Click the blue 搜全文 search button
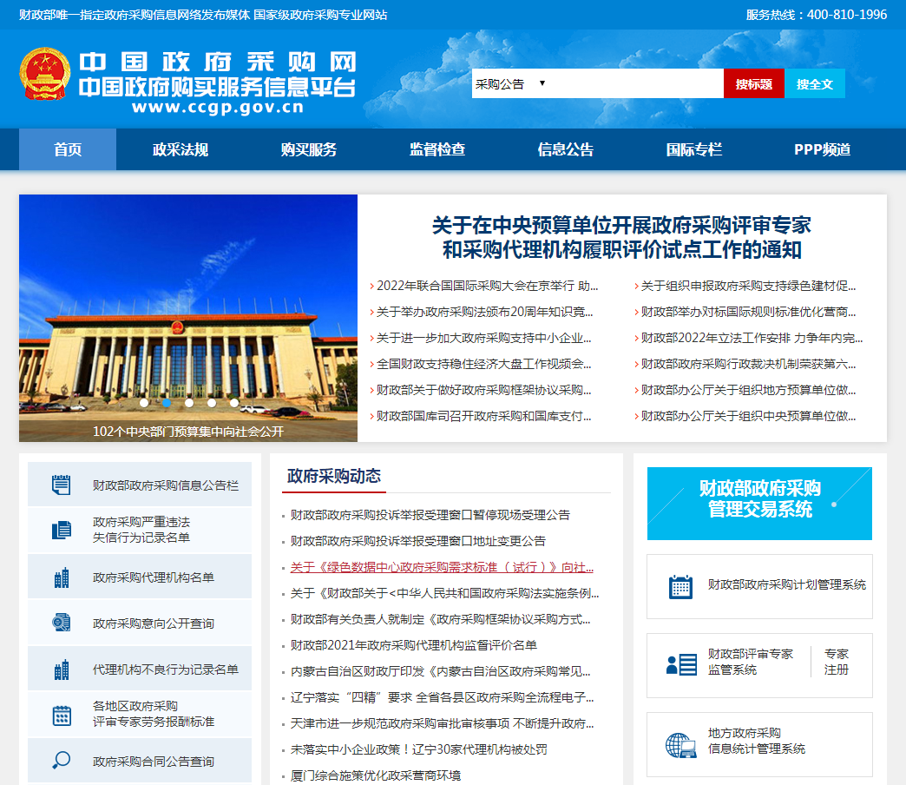 pyautogui.click(x=815, y=84)
